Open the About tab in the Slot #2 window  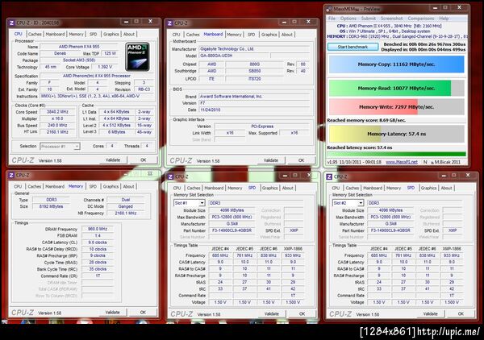pyautogui.click(x=446, y=188)
